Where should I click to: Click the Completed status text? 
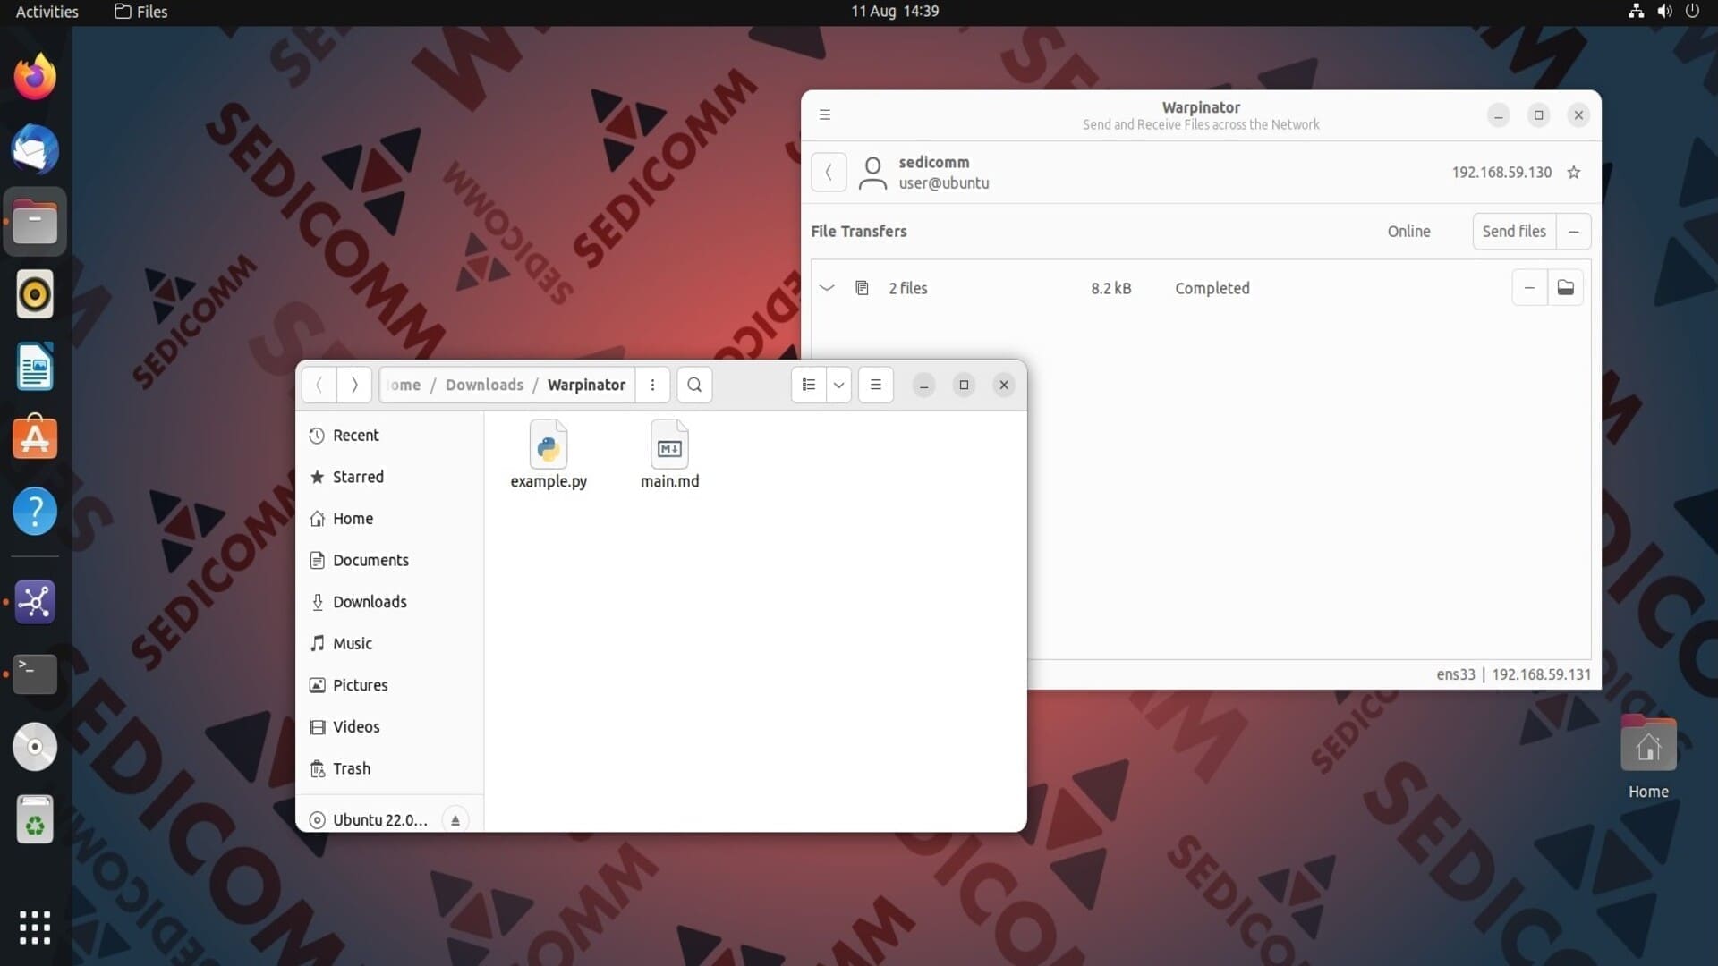pos(1212,288)
